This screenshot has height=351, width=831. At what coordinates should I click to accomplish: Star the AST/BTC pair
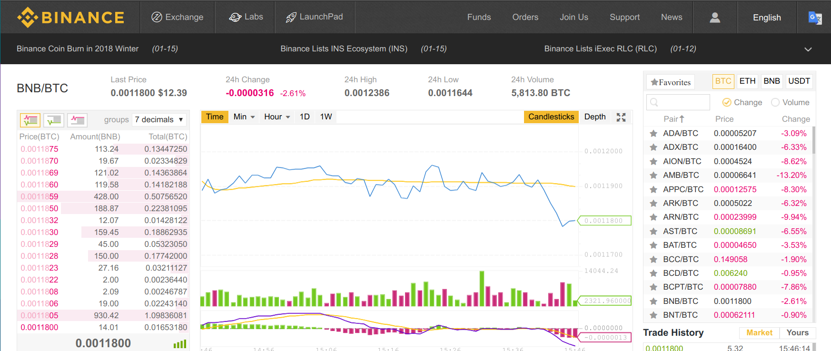point(653,232)
